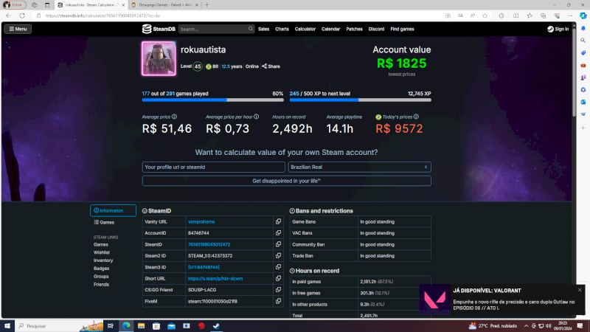The height and width of the screenshot is (332, 590).
Task: Open the Groups Steam link
Action: click(101, 276)
